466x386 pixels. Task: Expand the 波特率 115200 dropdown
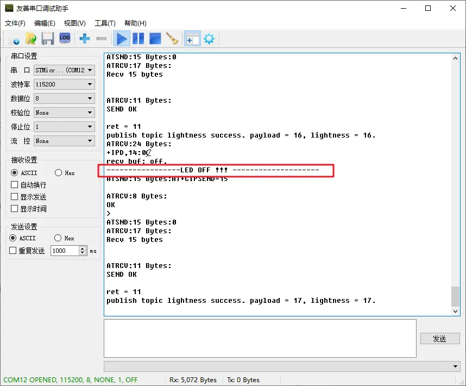[x=64, y=84]
